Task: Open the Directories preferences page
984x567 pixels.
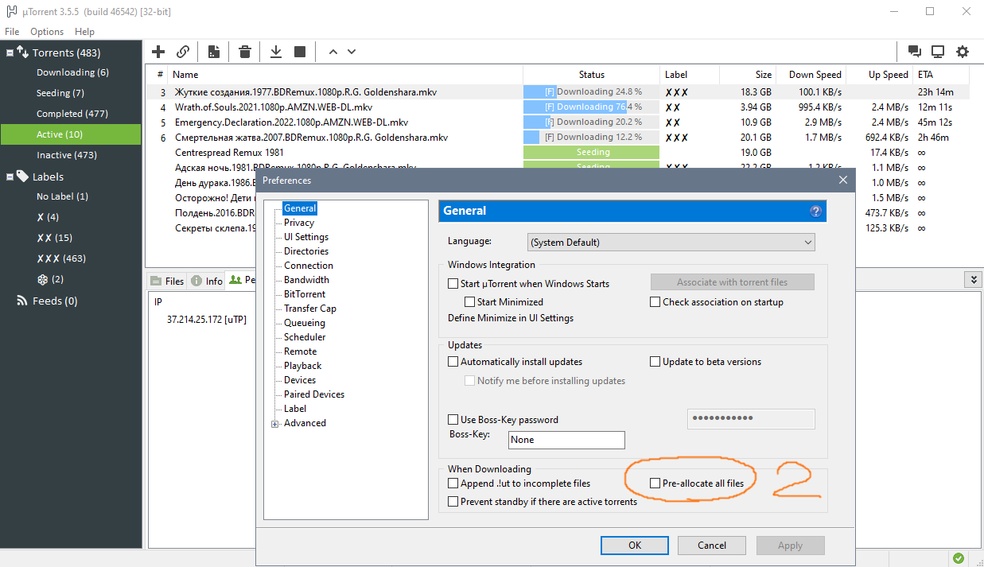Action: click(306, 251)
